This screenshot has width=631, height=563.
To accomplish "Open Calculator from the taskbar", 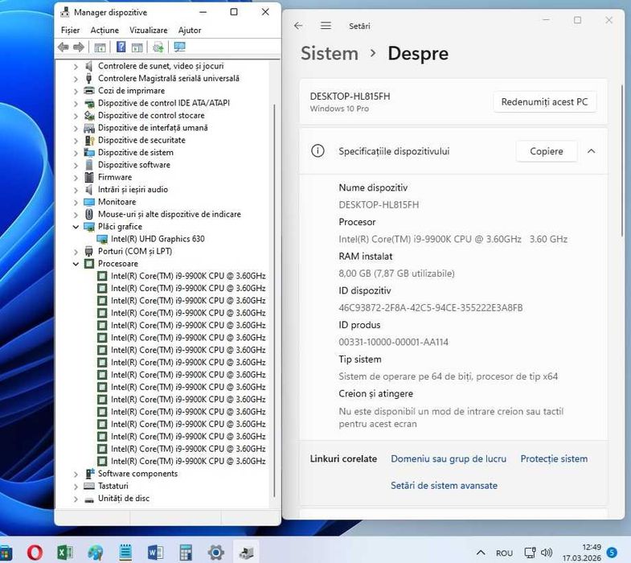I will [x=186, y=552].
